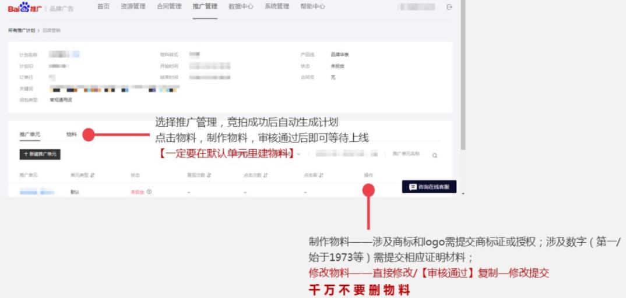
Task: Click the search magnifier icon
Action: pyautogui.click(x=434, y=155)
